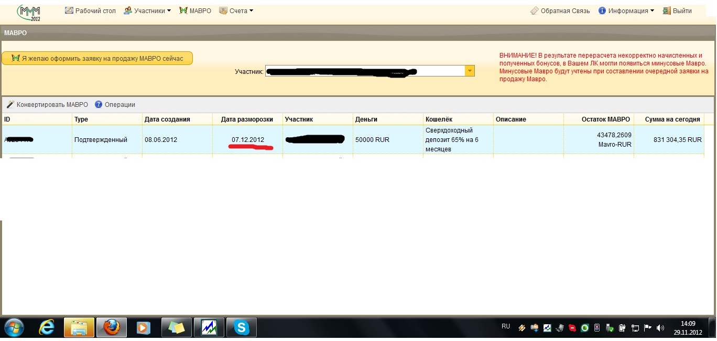Open the media player taskbar icon
The width and height of the screenshot is (717, 341).
(x=143, y=328)
